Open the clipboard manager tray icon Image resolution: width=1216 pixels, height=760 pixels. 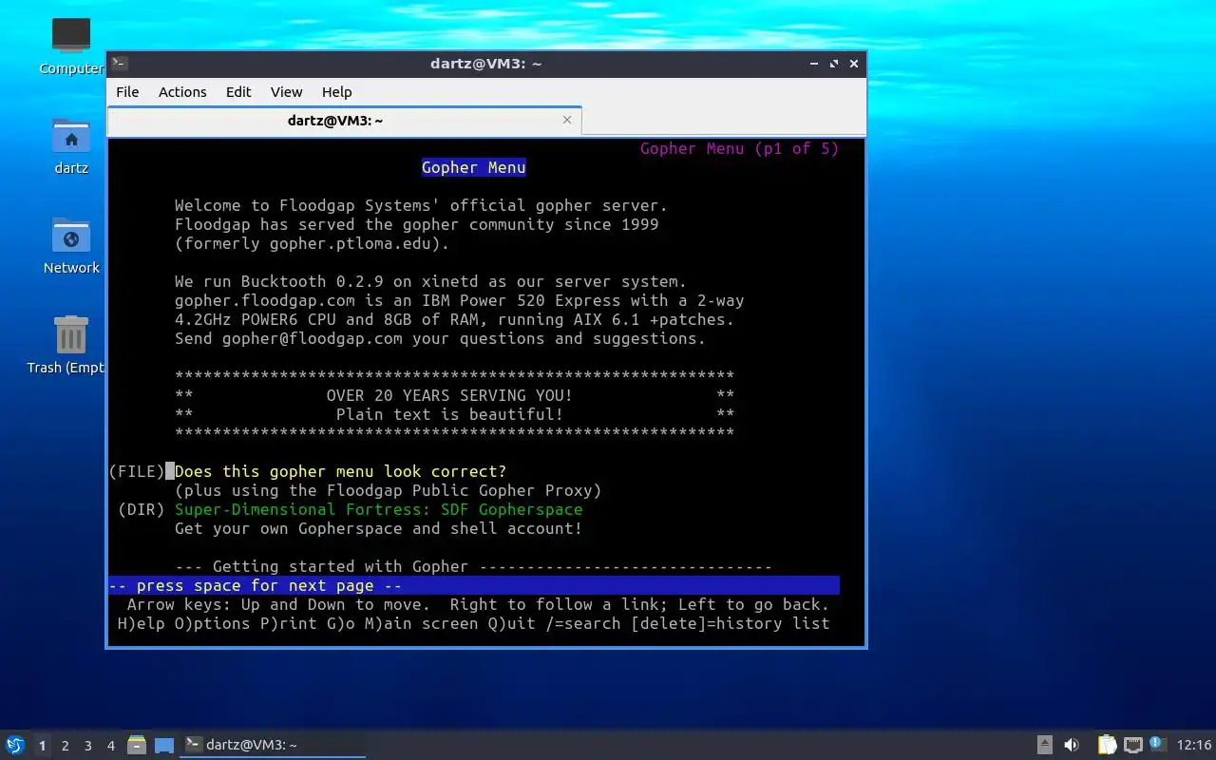1107,745
